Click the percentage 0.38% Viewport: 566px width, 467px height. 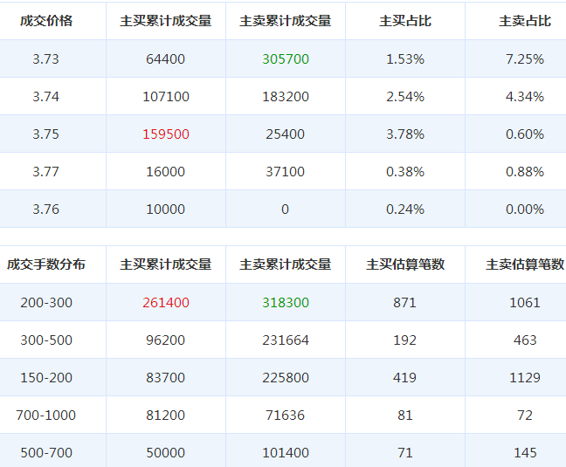coord(405,171)
